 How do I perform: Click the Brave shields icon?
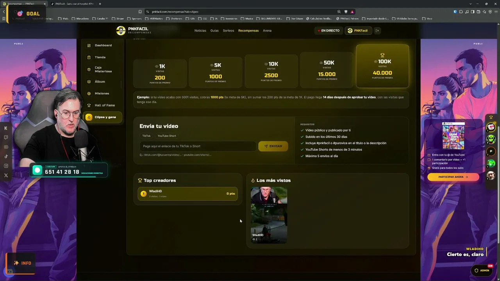pos(346,12)
